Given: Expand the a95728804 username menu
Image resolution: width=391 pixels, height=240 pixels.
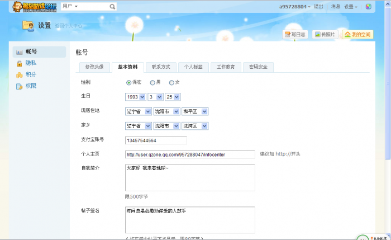Looking at the screenshot, I should (x=294, y=7).
